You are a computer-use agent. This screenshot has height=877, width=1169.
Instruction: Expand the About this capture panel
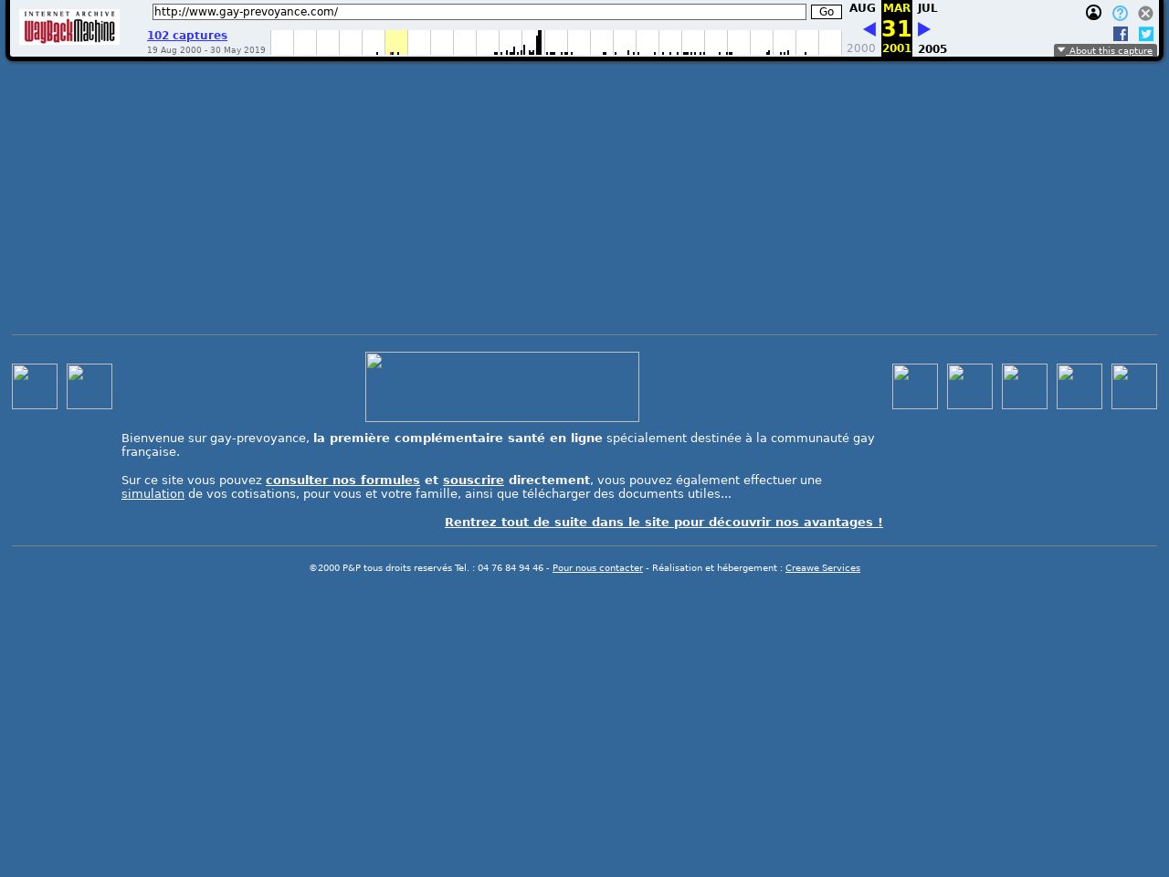click(1105, 50)
